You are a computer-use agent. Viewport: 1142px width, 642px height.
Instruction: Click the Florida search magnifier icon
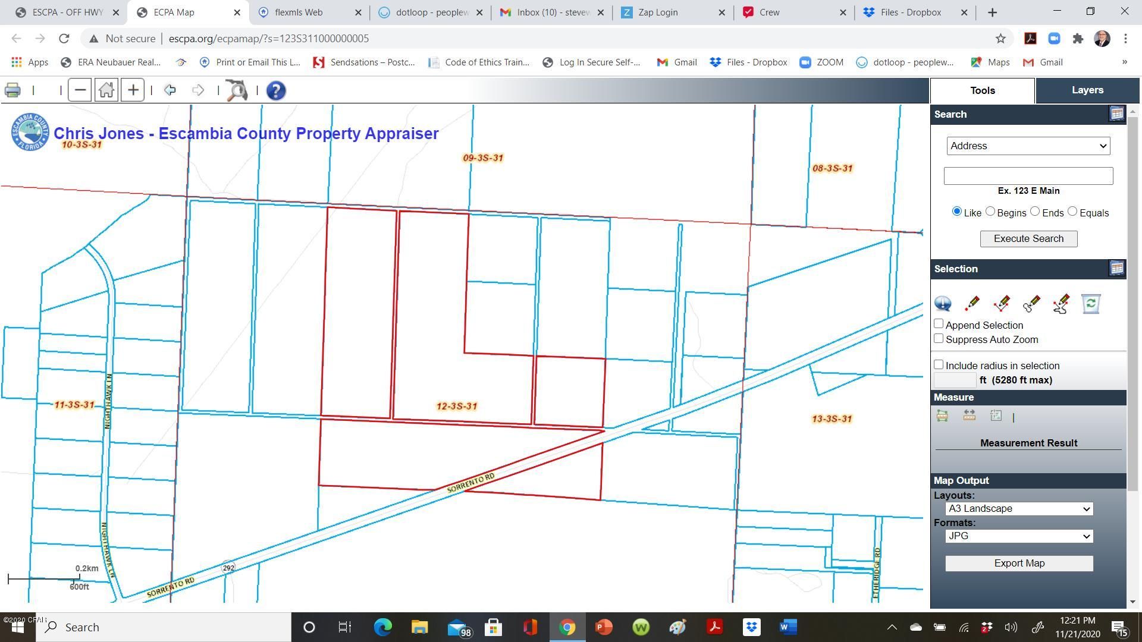(236, 90)
